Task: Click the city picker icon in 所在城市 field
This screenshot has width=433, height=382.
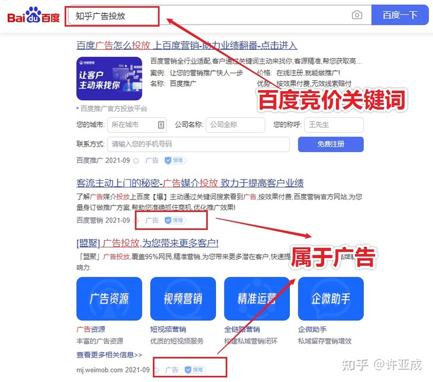Action: (161, 125)
